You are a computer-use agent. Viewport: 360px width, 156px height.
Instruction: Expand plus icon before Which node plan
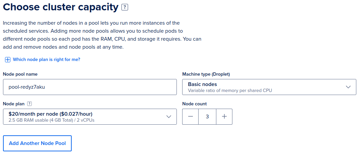point(8,60)
